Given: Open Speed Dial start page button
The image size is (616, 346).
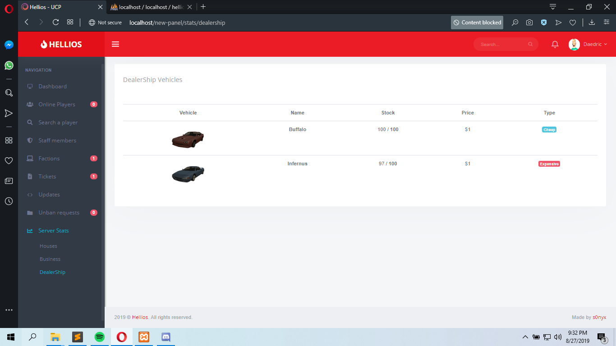Looking at the screenshot, I should tap(70, 22).
